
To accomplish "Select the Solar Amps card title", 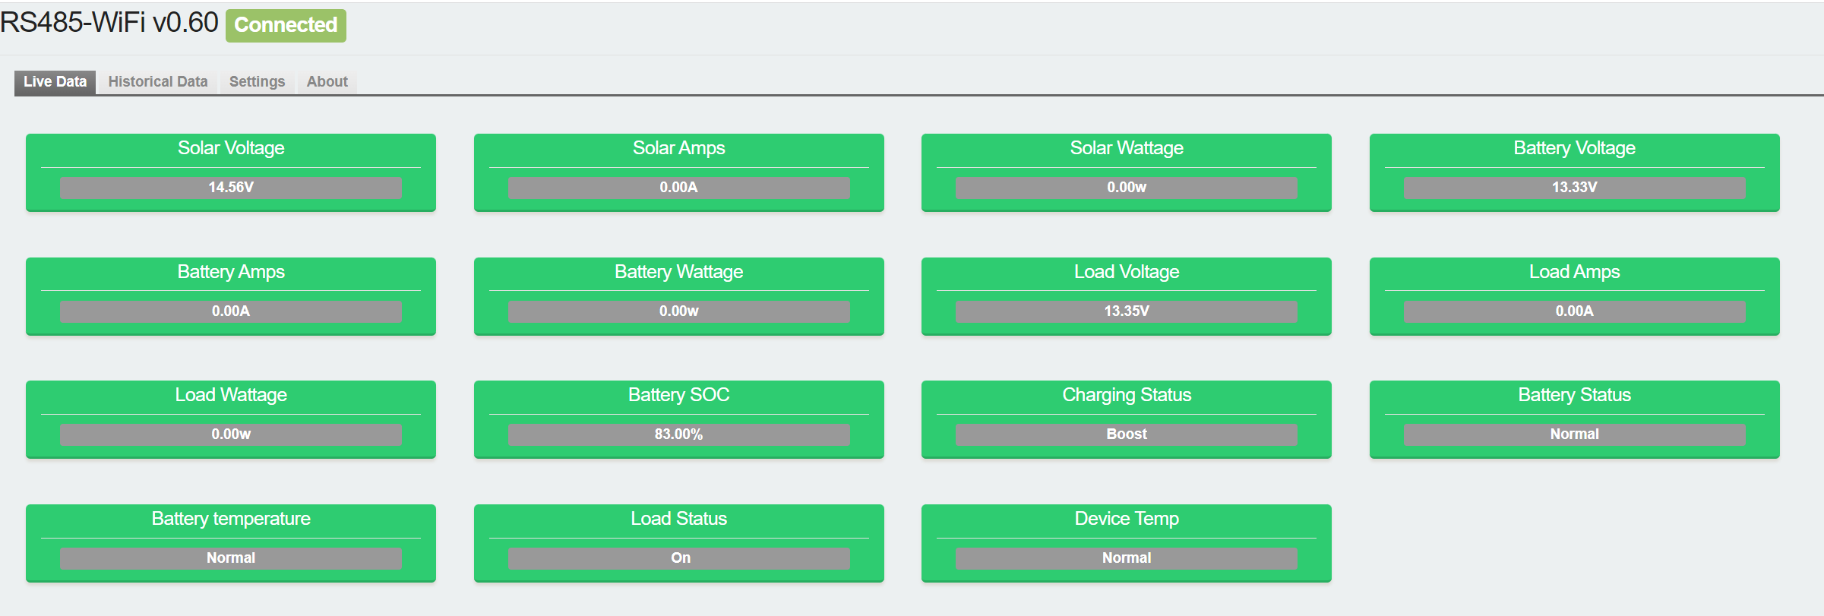I will (679, 148).
